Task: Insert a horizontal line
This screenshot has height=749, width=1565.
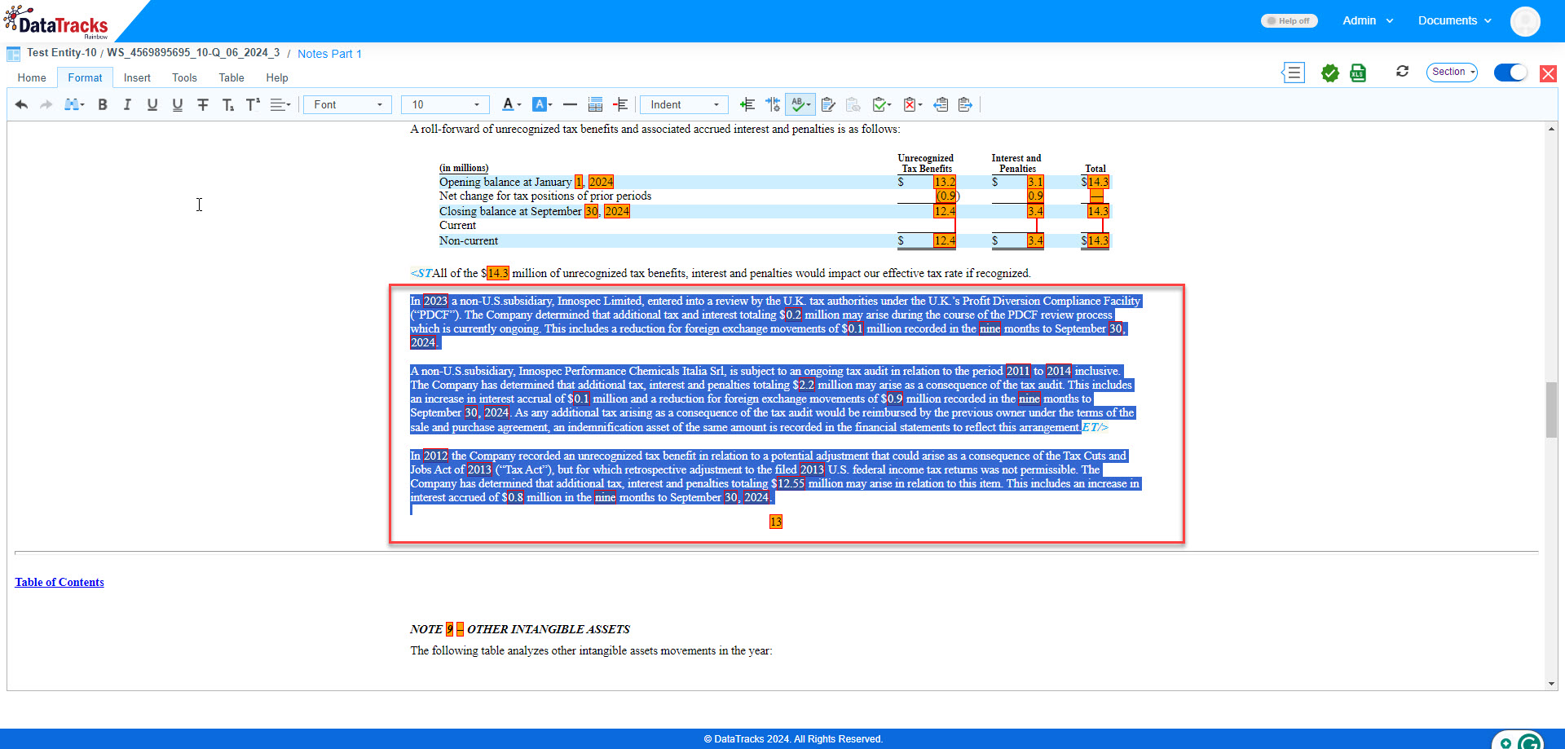Action: click(x=570, y=104)
